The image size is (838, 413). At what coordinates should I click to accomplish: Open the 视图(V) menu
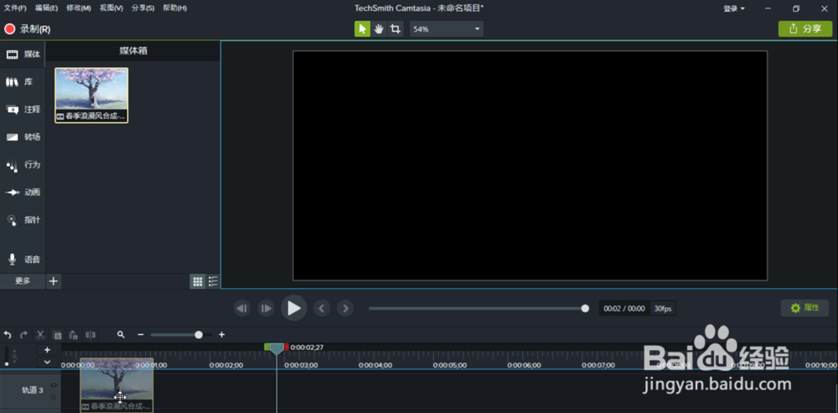111,8
